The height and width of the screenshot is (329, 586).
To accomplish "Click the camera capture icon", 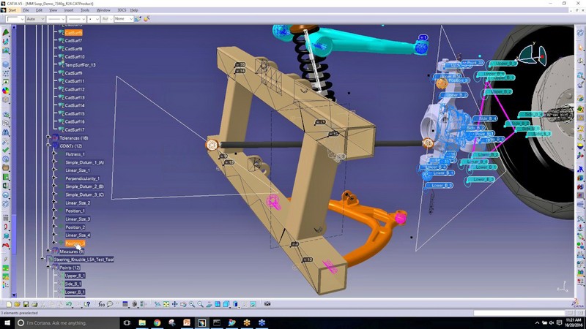I will [x=267, y=304].
